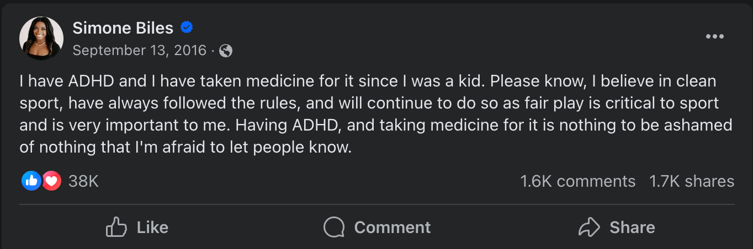Open Simone Biles profile picture

click(41, 39)
